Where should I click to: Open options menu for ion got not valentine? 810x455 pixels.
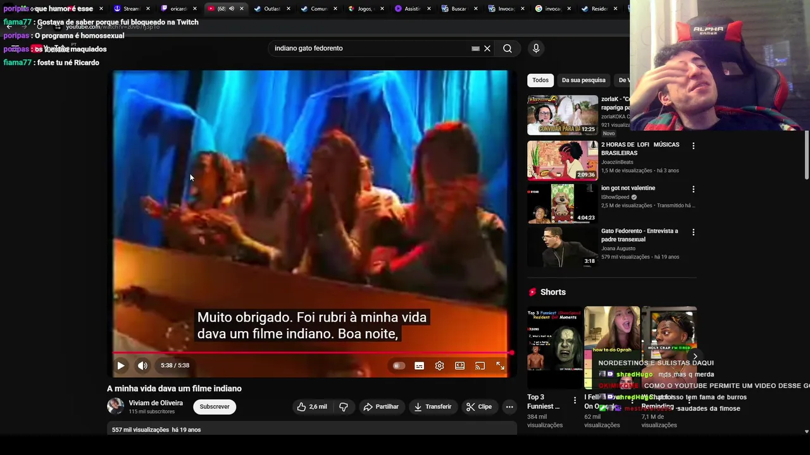[693, 189]
